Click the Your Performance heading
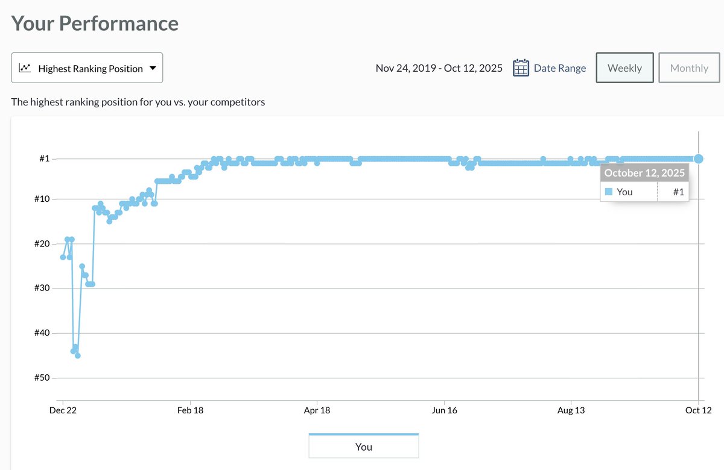This screenshot has width=724, height=470. (x=95, y=23)
